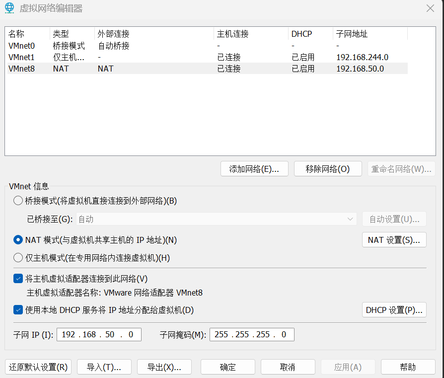Click the 名称 column header
The image size is (444, 378).
(x=16, y=34)
